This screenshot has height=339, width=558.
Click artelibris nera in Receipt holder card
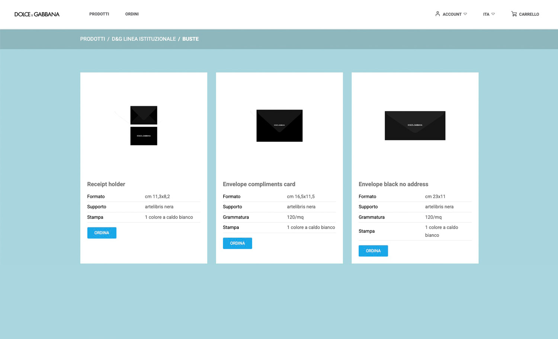click(x=159, y=207)
